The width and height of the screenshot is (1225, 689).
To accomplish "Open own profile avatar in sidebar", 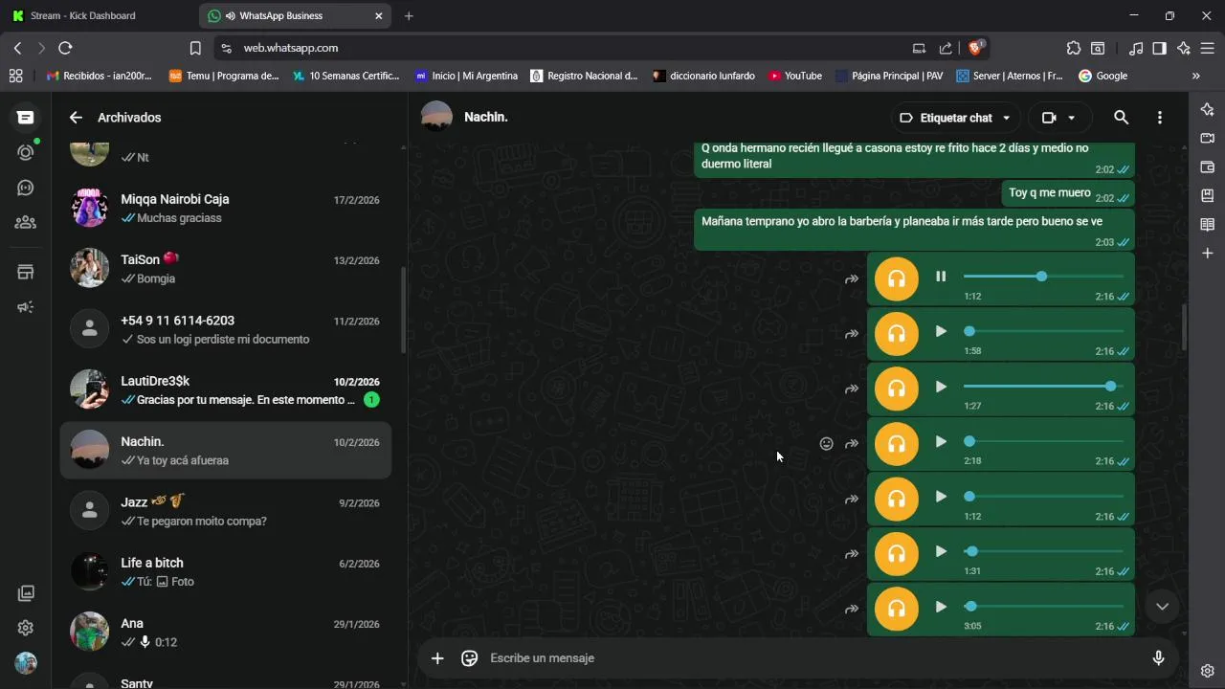I will click(x=26, y=663).
